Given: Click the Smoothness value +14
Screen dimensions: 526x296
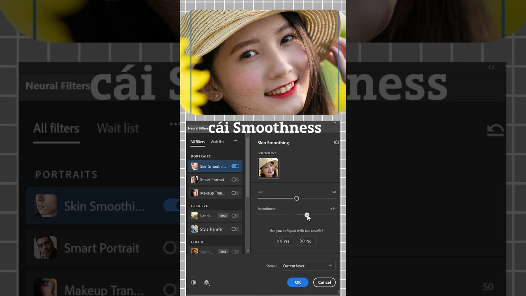Looking at the screenshot, I should point(333,208).
